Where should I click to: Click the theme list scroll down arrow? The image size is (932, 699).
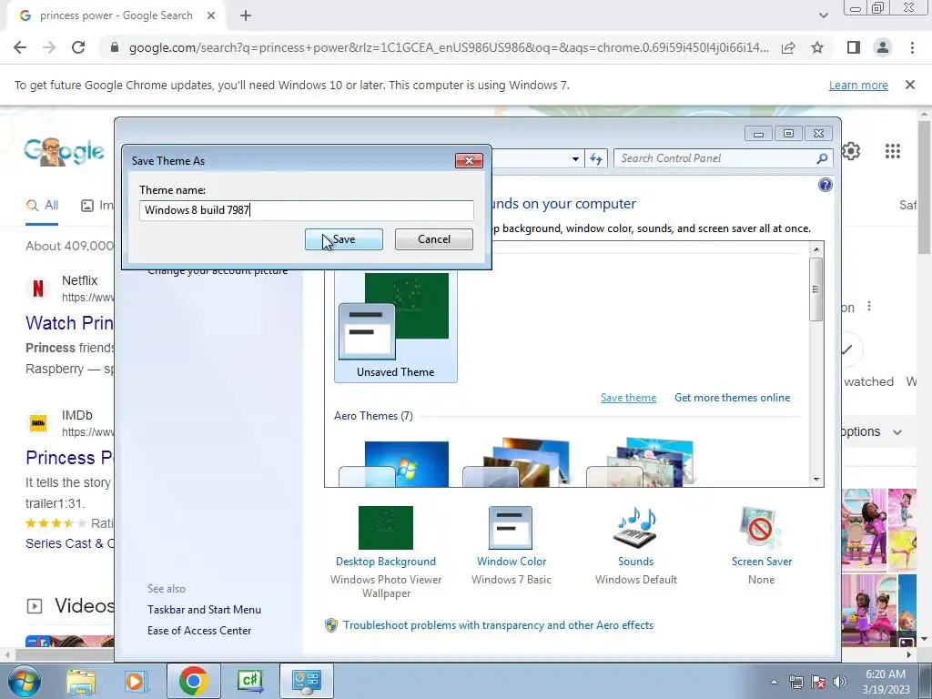816,479
